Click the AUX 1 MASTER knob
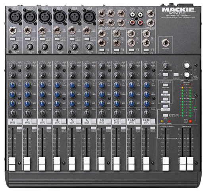 point(166,65)
